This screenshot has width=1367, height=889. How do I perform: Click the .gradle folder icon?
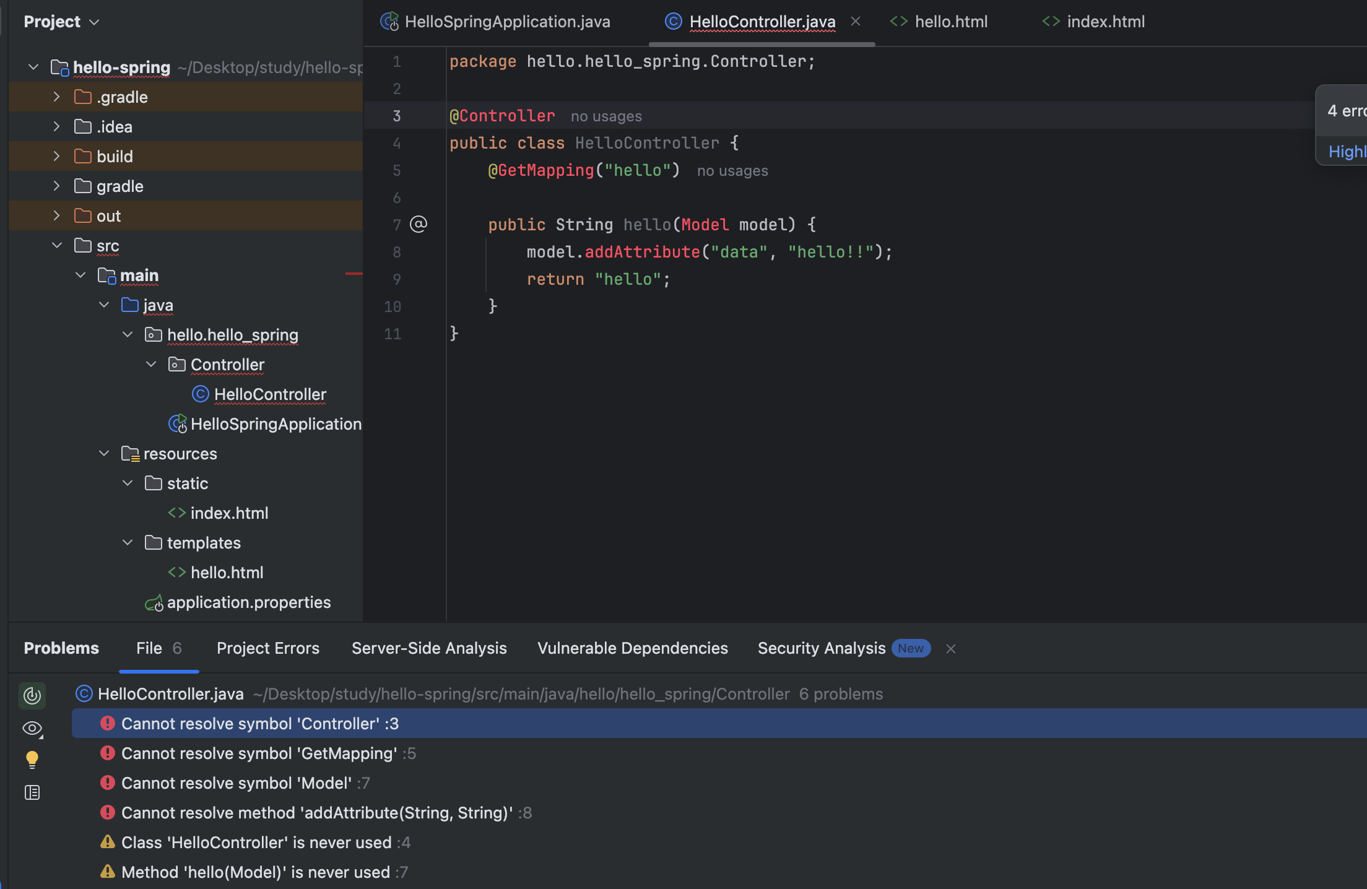[x=82, y=97]
